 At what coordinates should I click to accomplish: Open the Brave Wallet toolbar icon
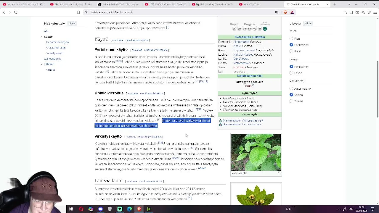click(x=357, y=12)
